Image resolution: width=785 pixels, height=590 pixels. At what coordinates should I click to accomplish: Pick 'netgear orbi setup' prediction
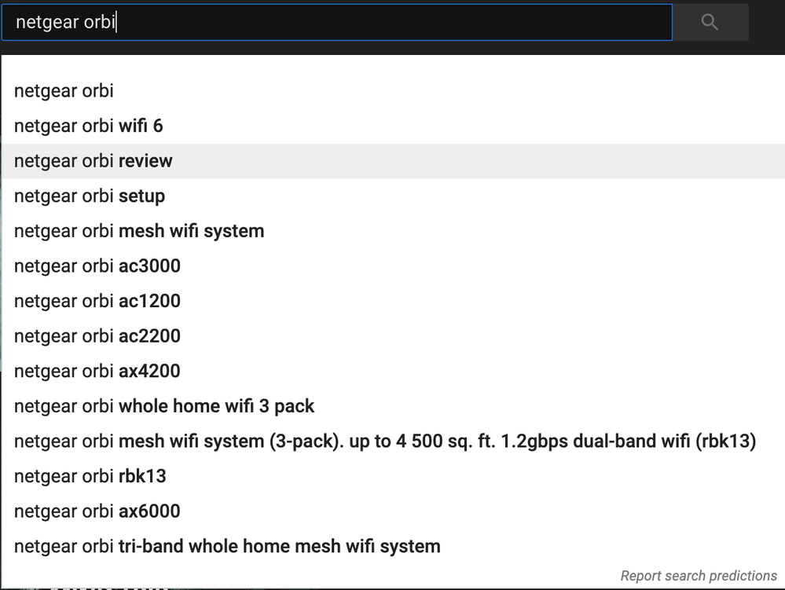[90, 196]
